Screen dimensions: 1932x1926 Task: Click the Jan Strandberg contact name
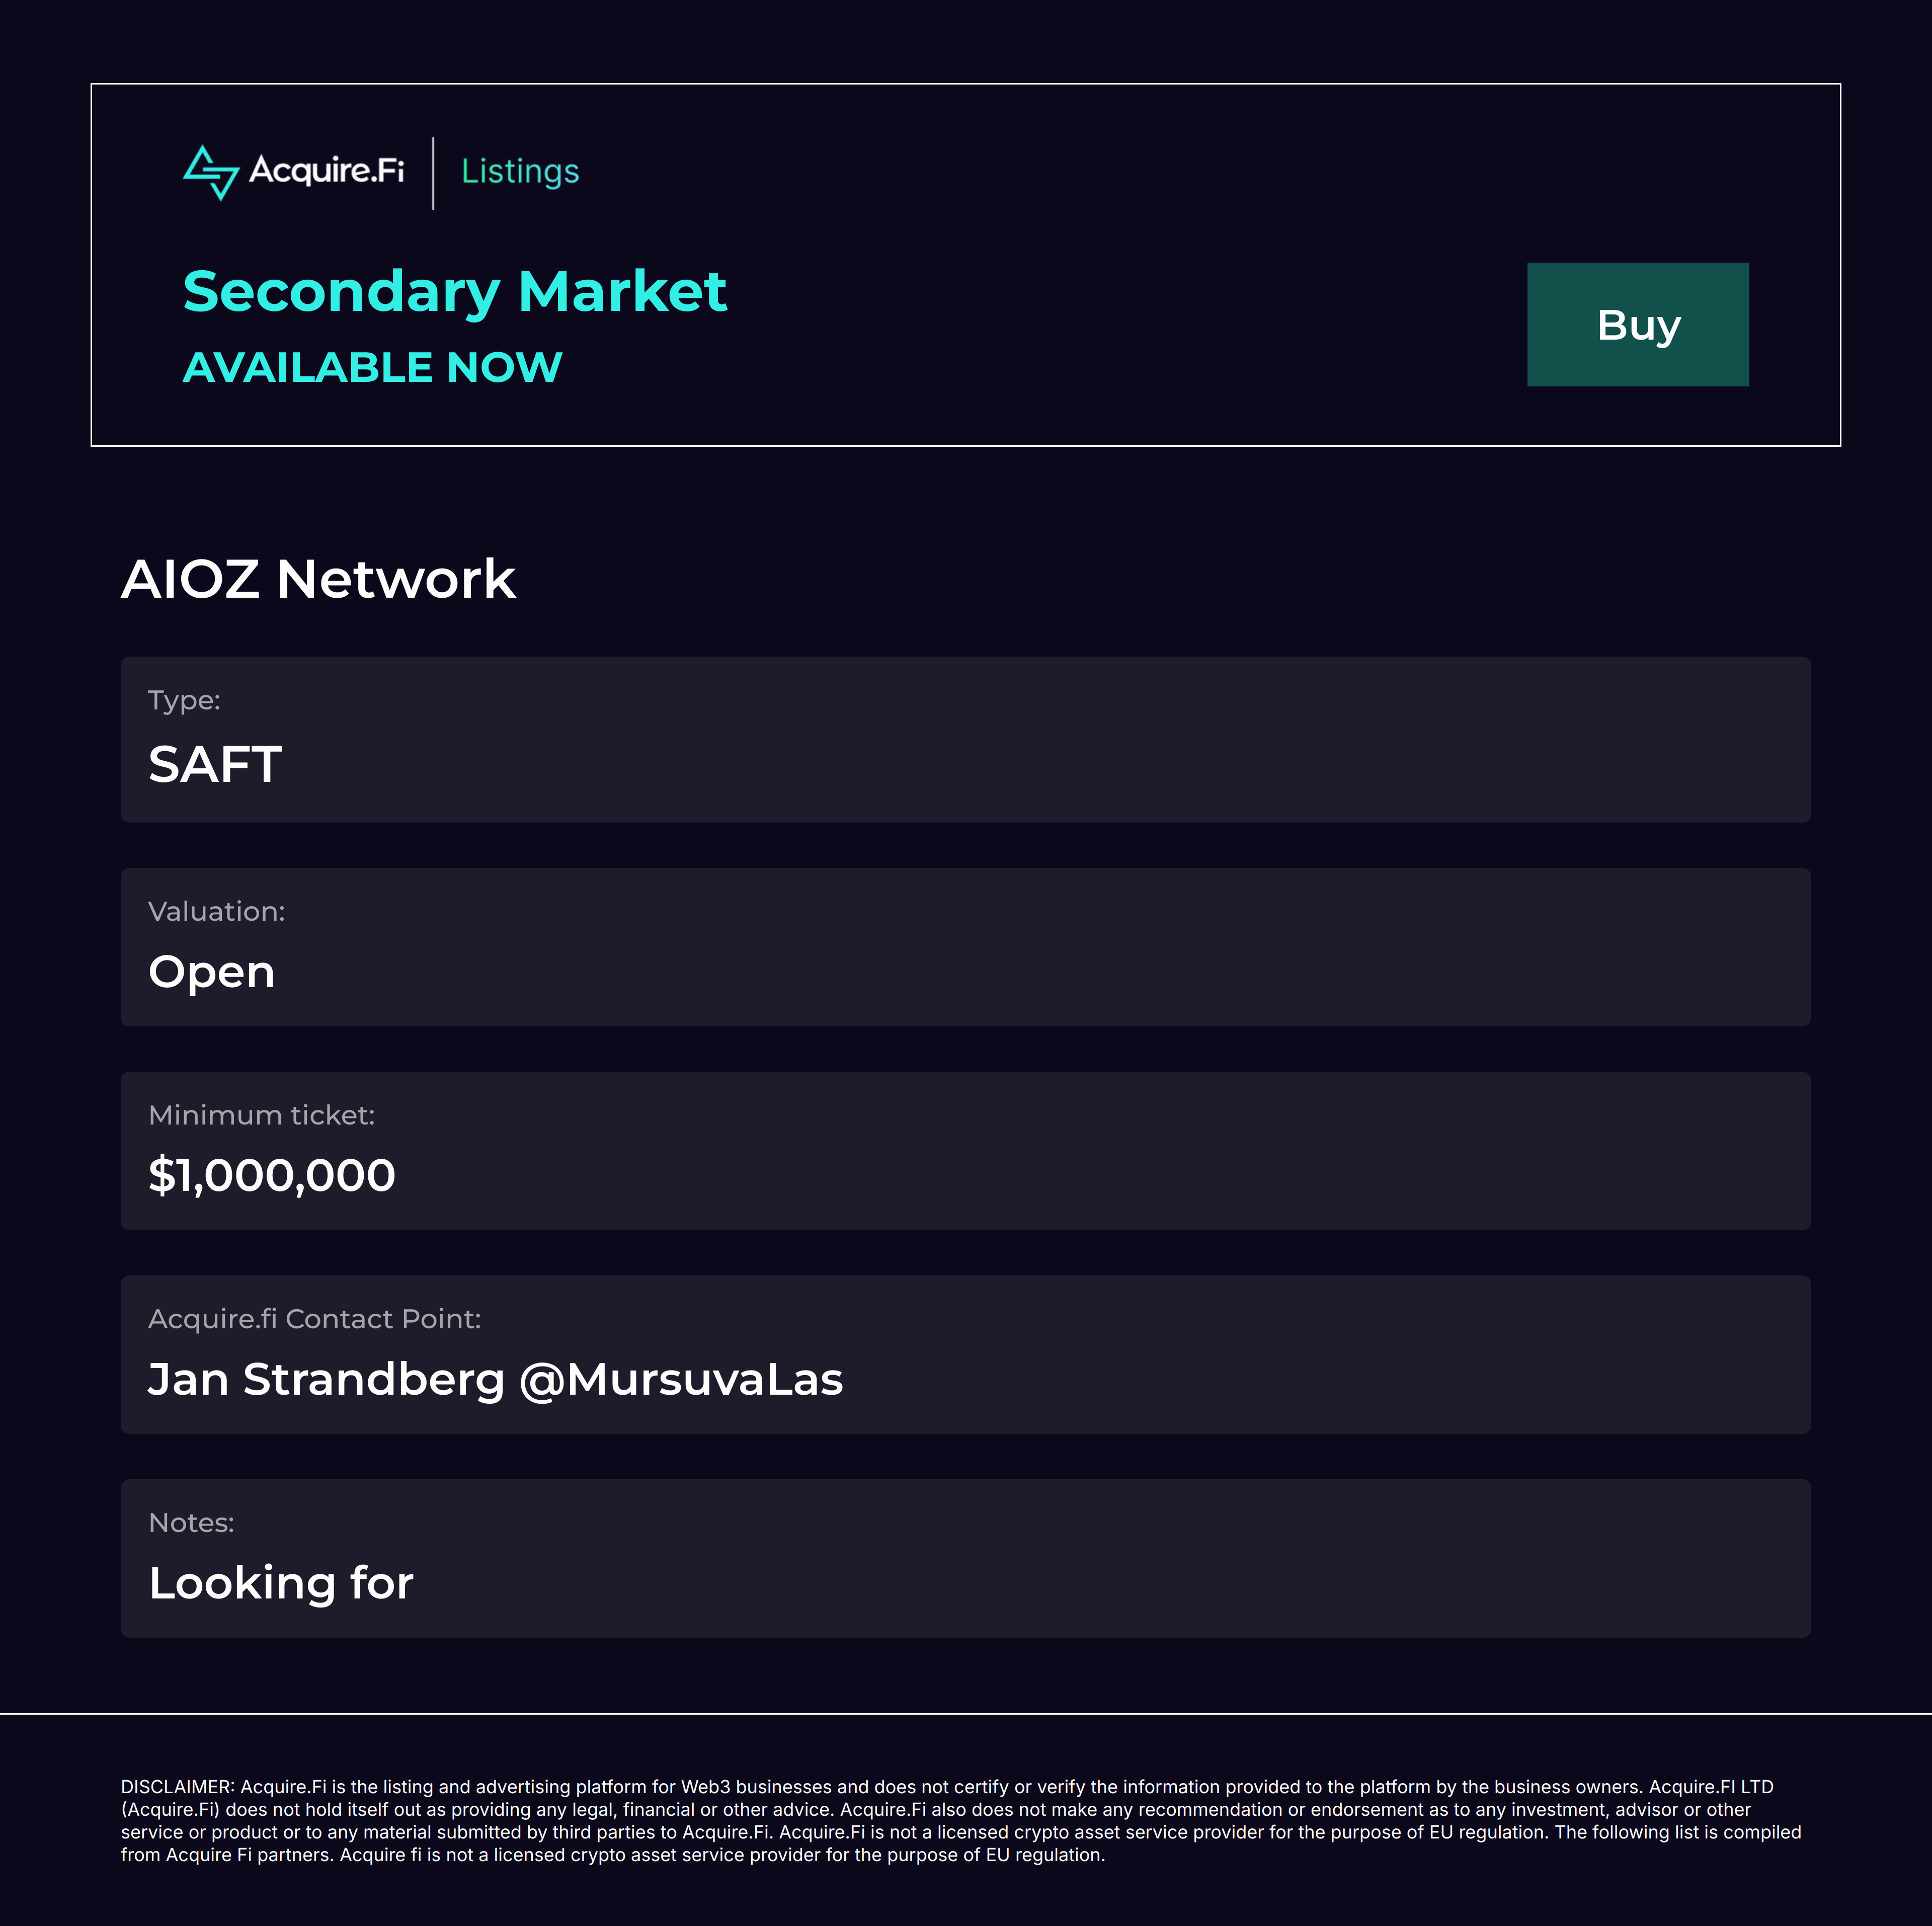pyautogui.click(x=326, y=1379)
